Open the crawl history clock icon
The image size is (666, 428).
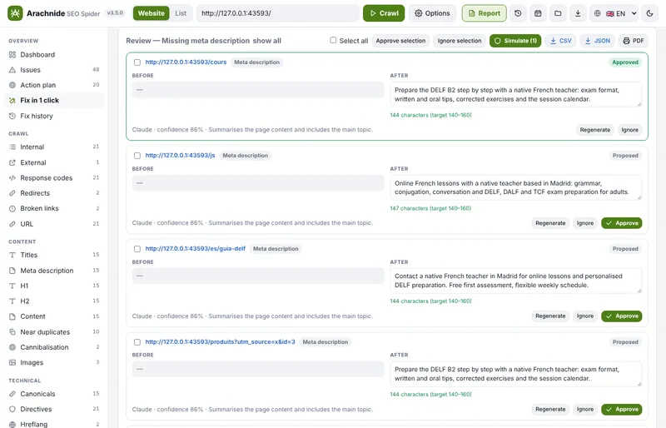[518, 13]
